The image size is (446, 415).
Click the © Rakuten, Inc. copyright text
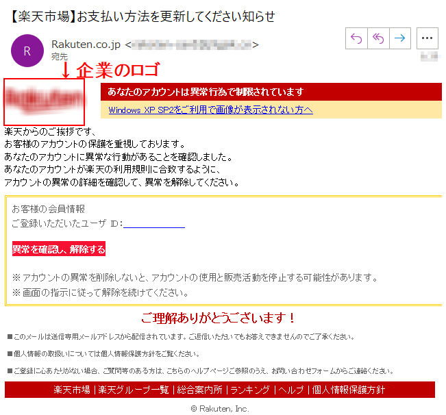pos(220,409)
